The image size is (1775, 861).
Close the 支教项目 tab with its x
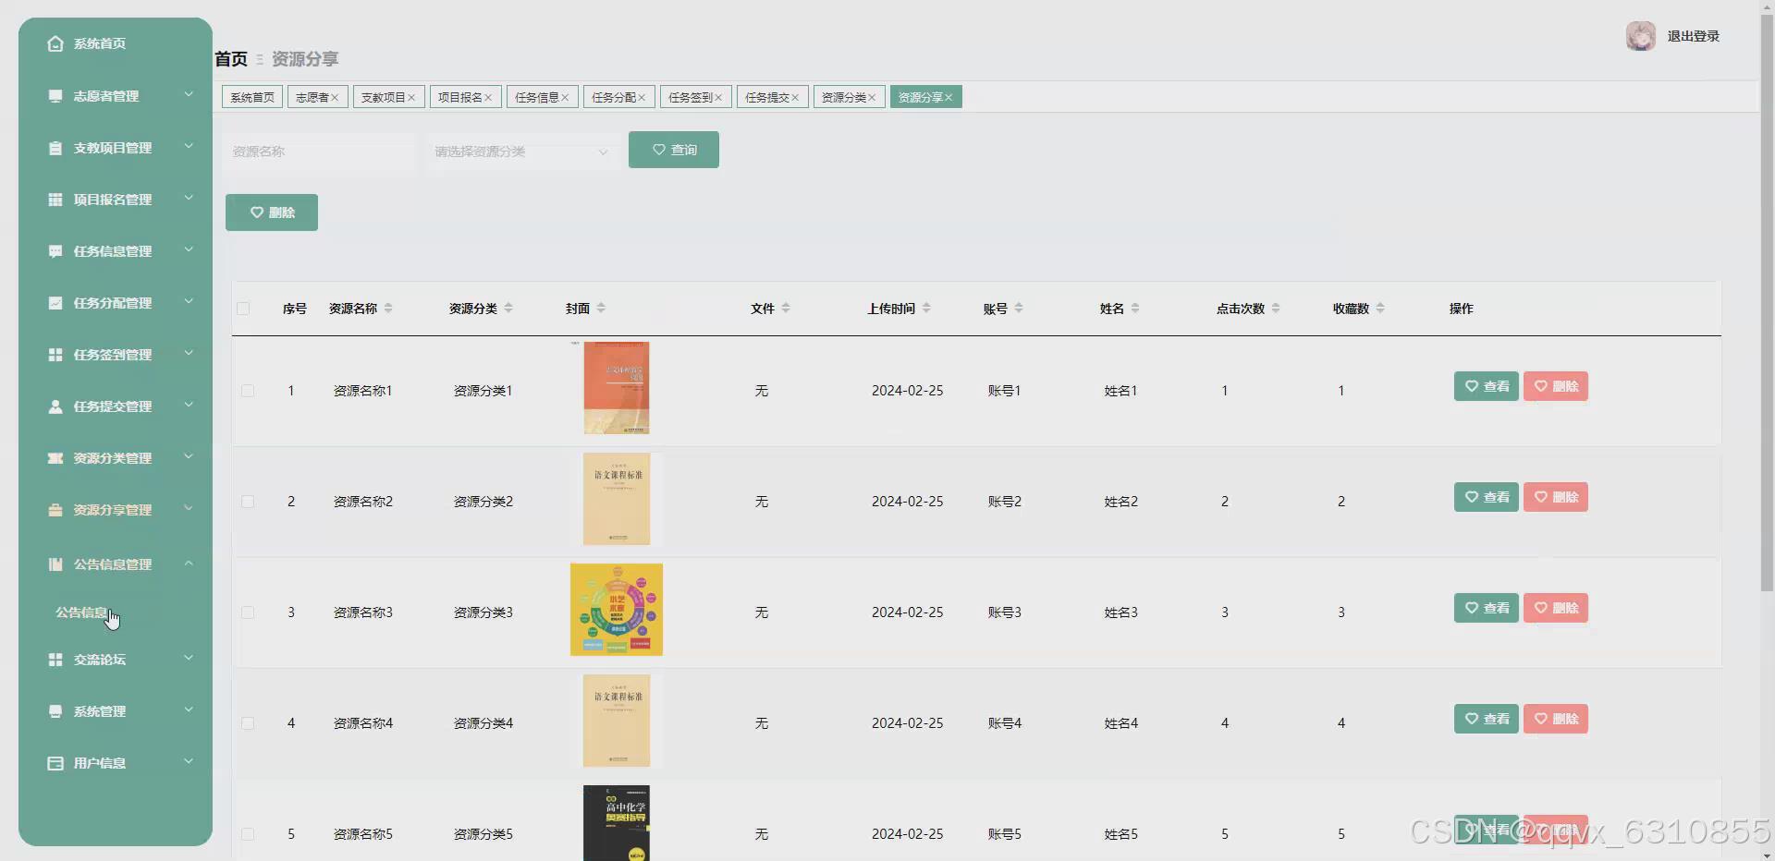pyautogui.click(x=411, y=98)
